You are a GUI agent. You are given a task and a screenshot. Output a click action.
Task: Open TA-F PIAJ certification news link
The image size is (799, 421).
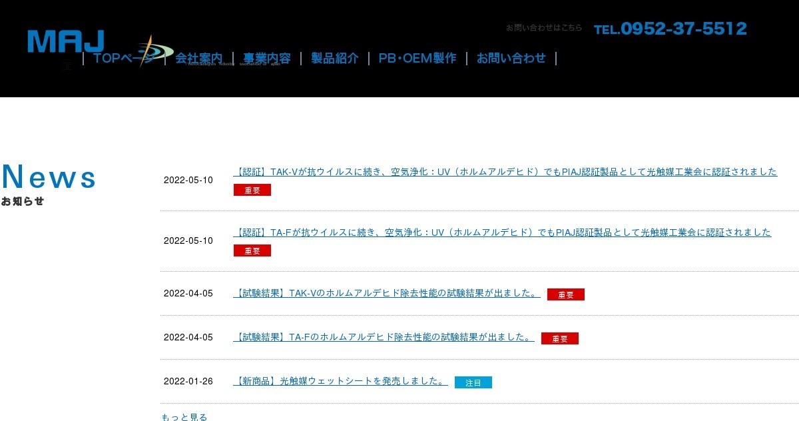pos(502,232)
